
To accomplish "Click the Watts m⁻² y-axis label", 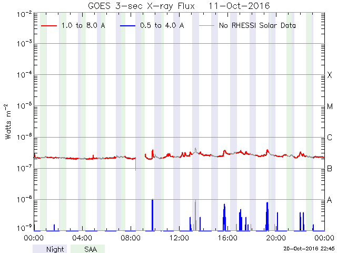I will (8, 121).
